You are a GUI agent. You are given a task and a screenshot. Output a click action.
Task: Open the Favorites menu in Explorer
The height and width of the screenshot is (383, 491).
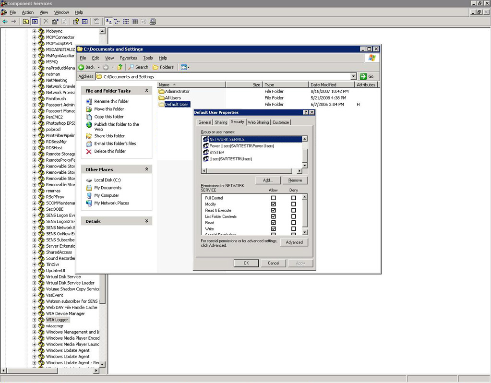pos(128,58)
